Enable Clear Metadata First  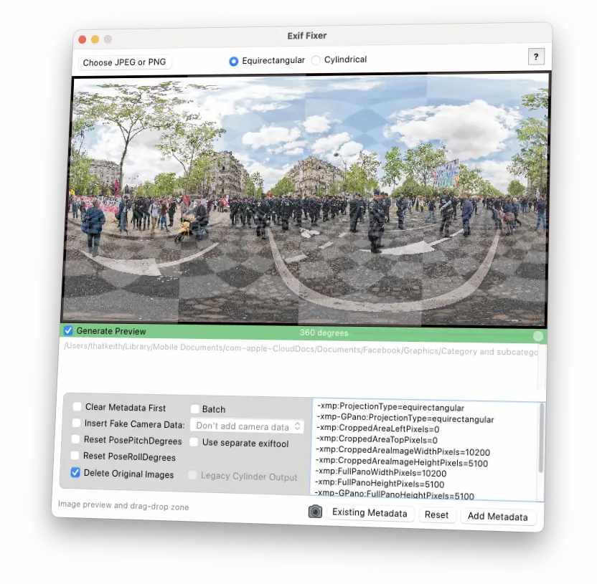[x=77, y=406]
